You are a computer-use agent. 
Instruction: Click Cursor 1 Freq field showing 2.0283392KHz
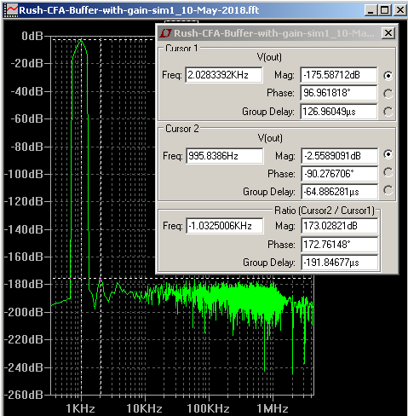224,75
